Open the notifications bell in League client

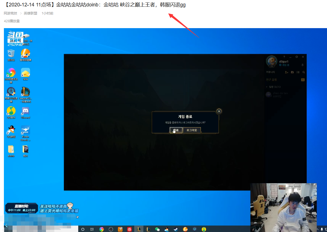(302, 65)
